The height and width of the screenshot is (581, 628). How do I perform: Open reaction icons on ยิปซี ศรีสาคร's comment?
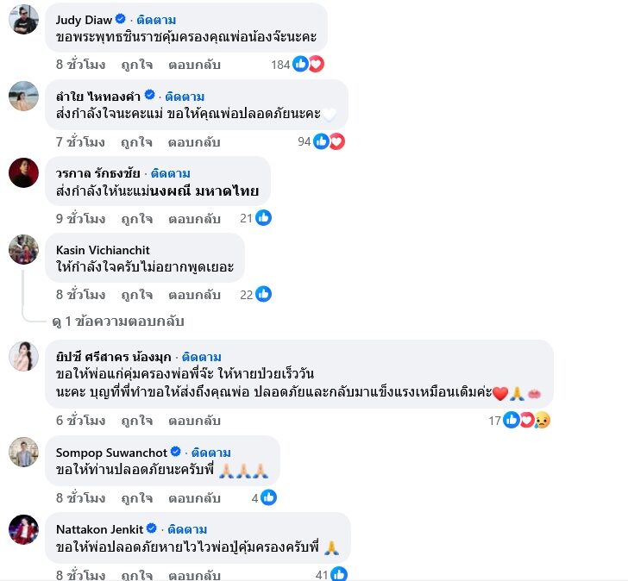[526, 420]
